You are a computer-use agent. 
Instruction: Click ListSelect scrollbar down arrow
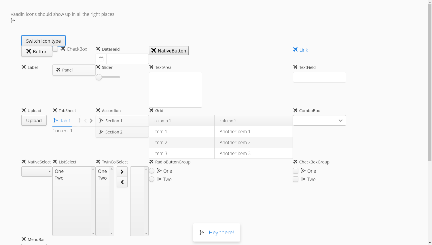pyautogui.click(x=93, y=233)
